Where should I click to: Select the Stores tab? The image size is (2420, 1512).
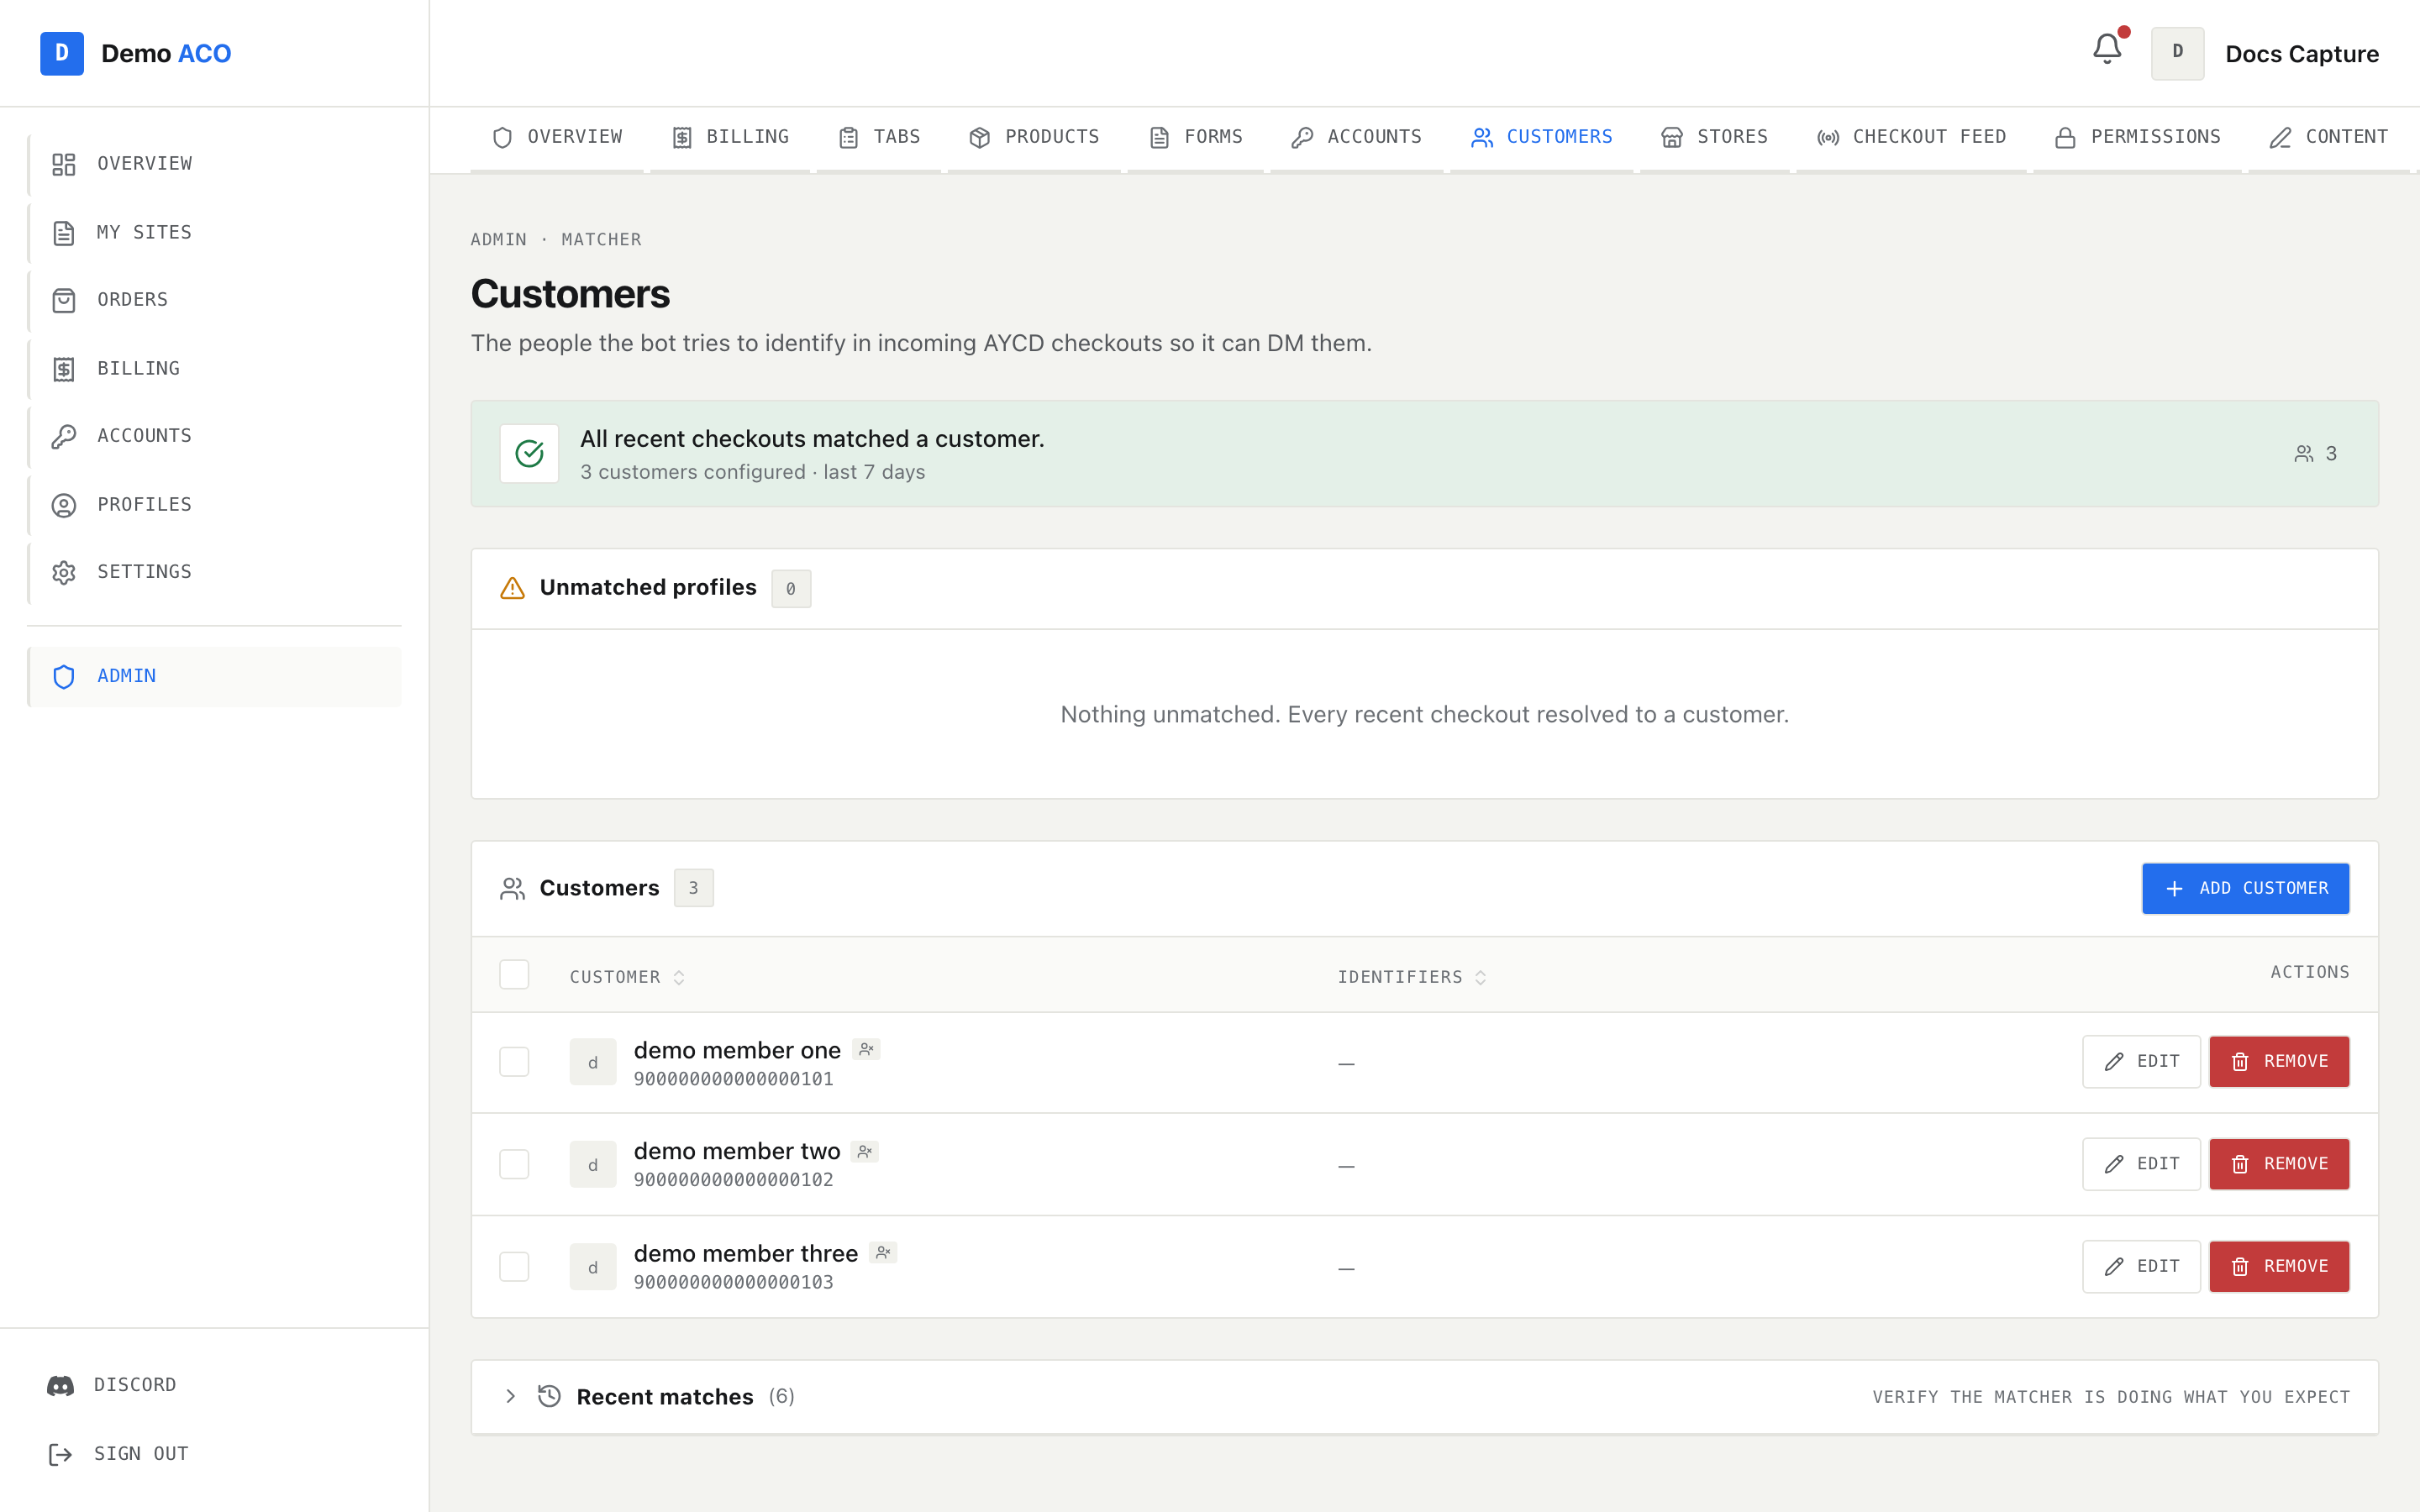pos(1714,137)
